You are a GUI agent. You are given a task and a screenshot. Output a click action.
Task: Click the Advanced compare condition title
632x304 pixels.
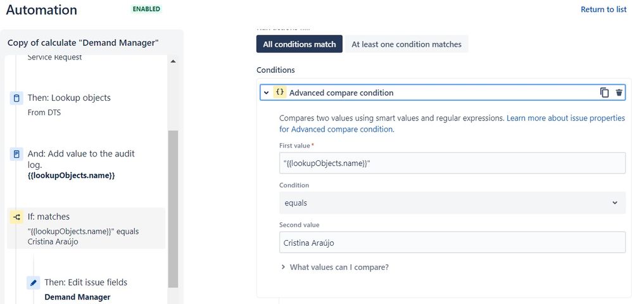click(x=341, y=92)
